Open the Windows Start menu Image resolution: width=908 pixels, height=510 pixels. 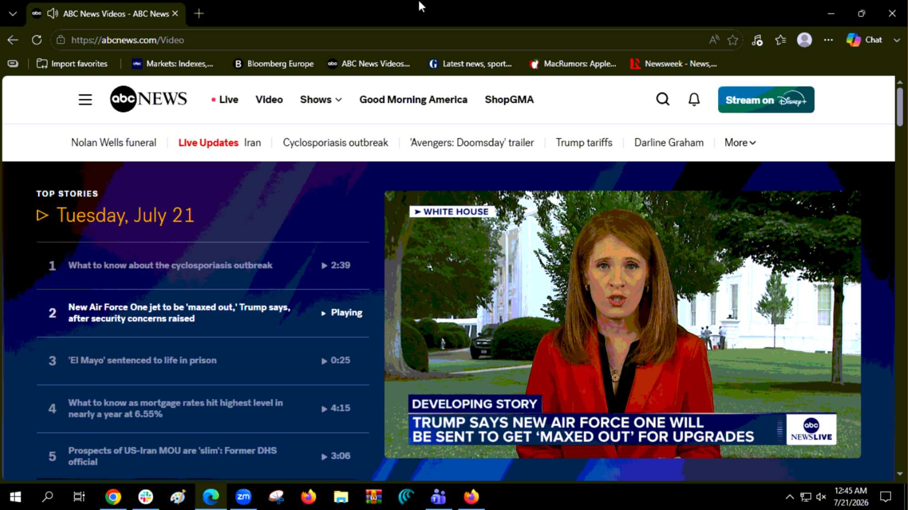[15, 497]
